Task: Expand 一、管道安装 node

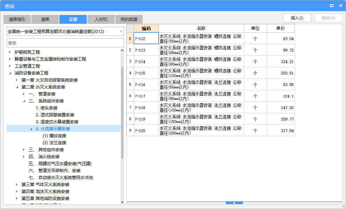Action: [x=24, y=94]
